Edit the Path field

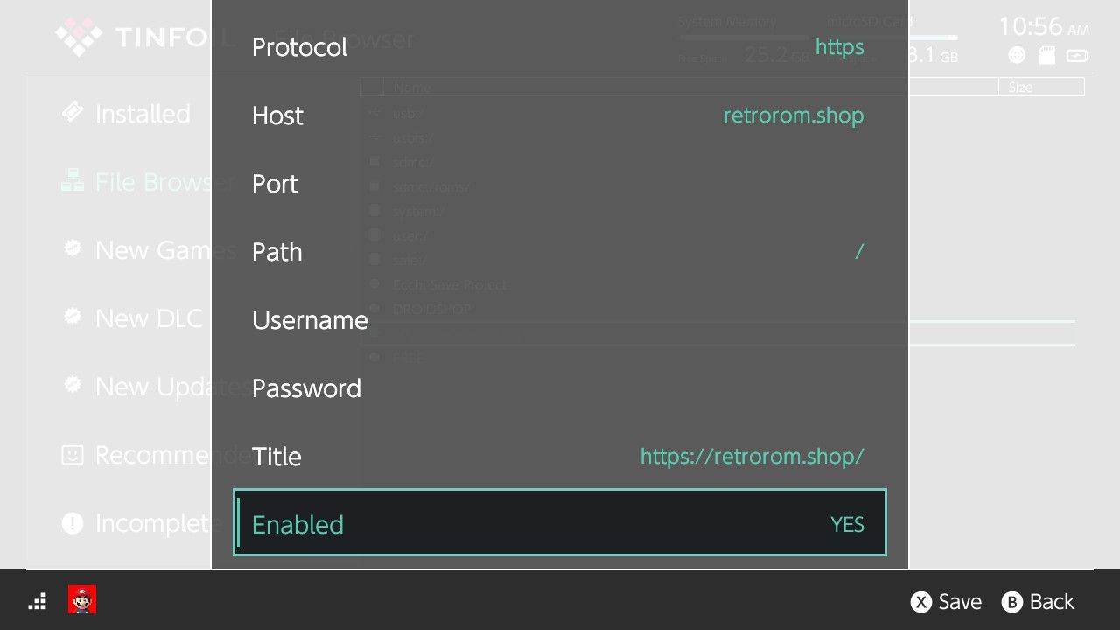(560, 252)
